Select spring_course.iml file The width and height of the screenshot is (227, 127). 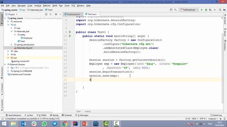(x=20, y=61)
